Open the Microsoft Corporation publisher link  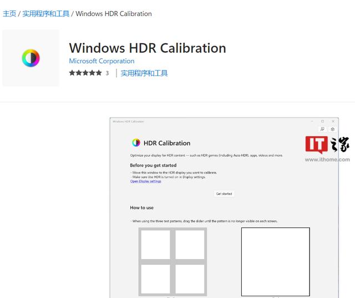click(102, 61)
